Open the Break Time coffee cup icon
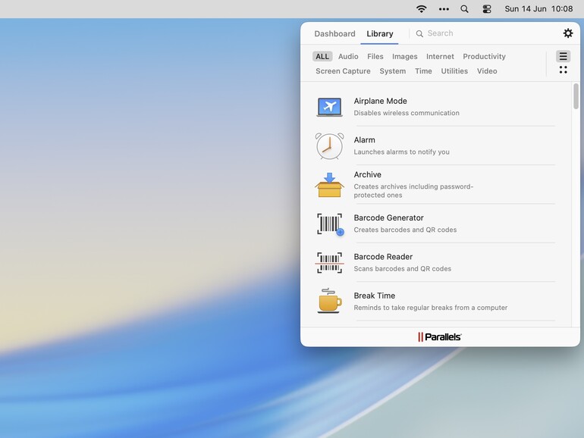Image resolution: width=584 pixels, height=438 pixels. pyautogui.click(x=329, y=301)
